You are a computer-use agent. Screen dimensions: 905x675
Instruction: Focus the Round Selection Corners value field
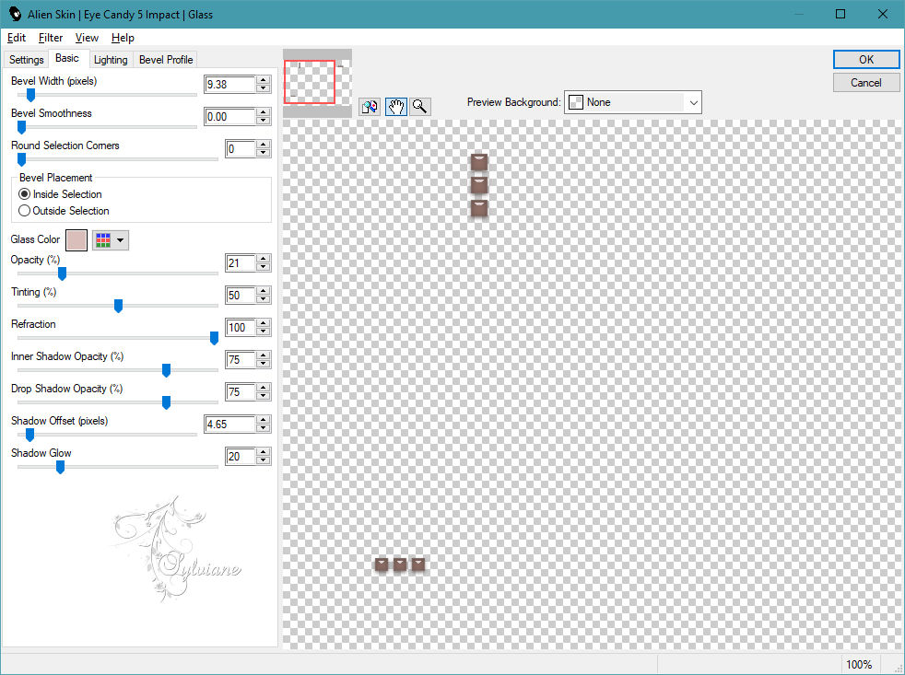pos(241,149)
